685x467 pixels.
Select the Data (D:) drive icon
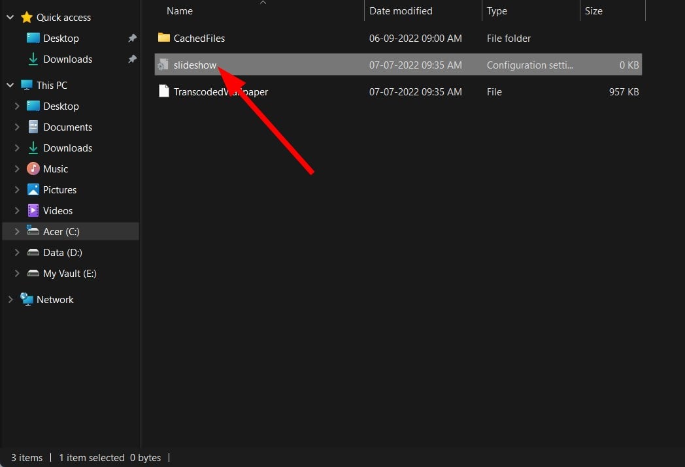33,252
